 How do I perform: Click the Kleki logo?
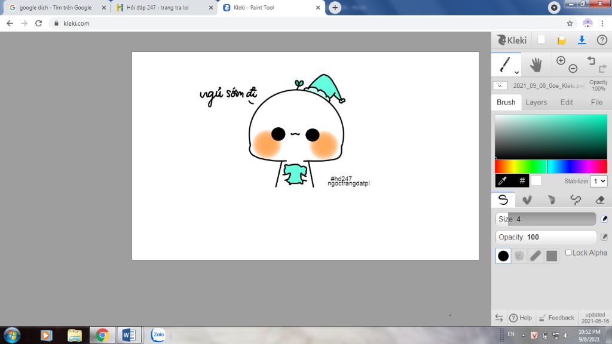click(x=512, y=40)
